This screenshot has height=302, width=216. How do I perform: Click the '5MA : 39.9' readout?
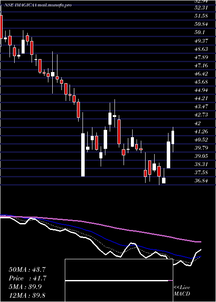(25, 287)
